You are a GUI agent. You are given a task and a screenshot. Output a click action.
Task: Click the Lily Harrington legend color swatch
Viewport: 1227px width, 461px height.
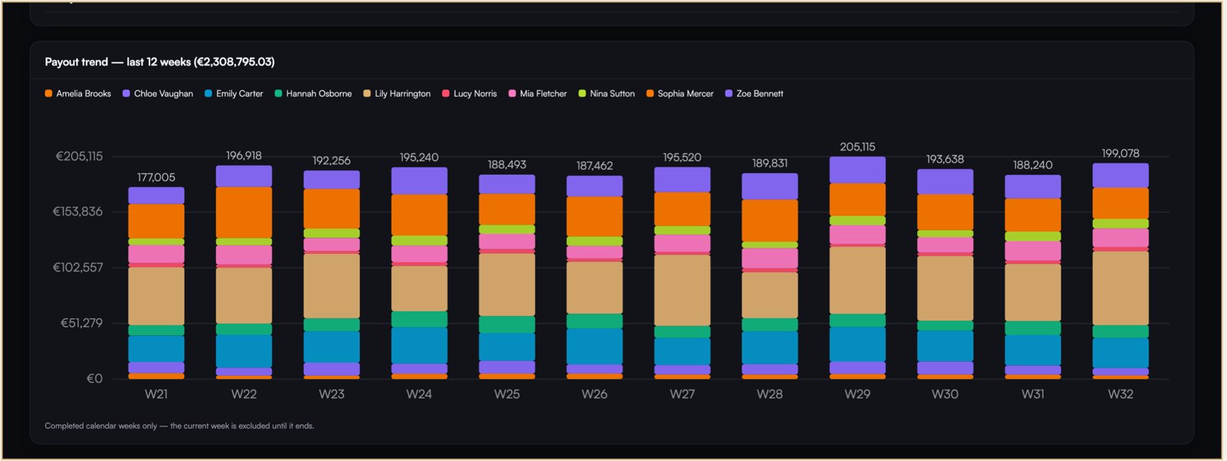[367, 94]
